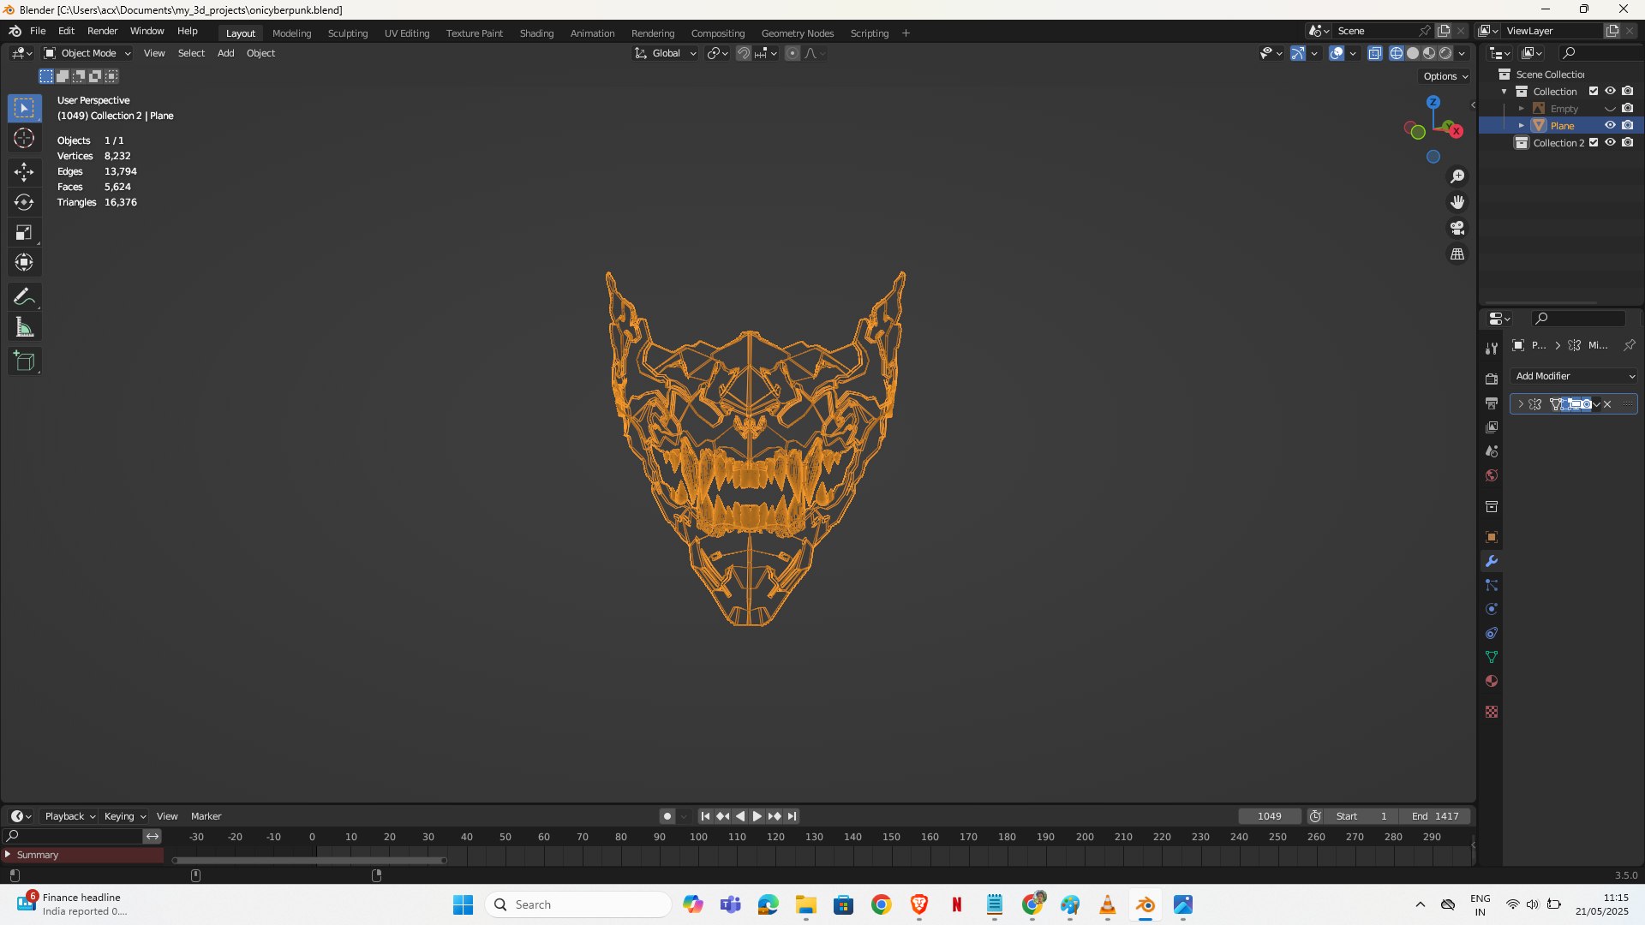
Task: Open Global transform orientation dropdown
Action: tap(666, 53)
